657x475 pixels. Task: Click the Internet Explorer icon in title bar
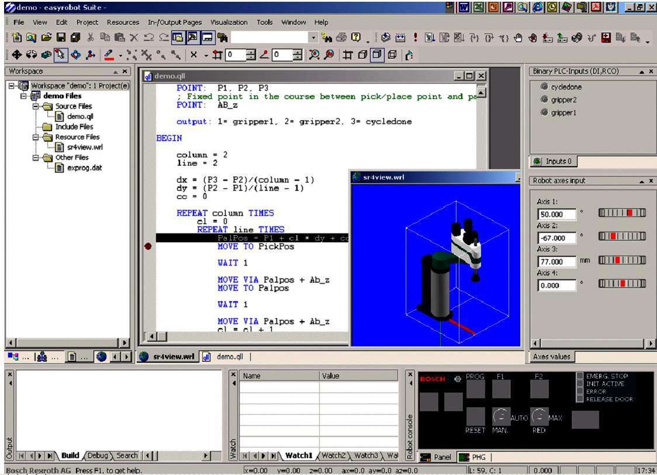(x=538, y=6)
